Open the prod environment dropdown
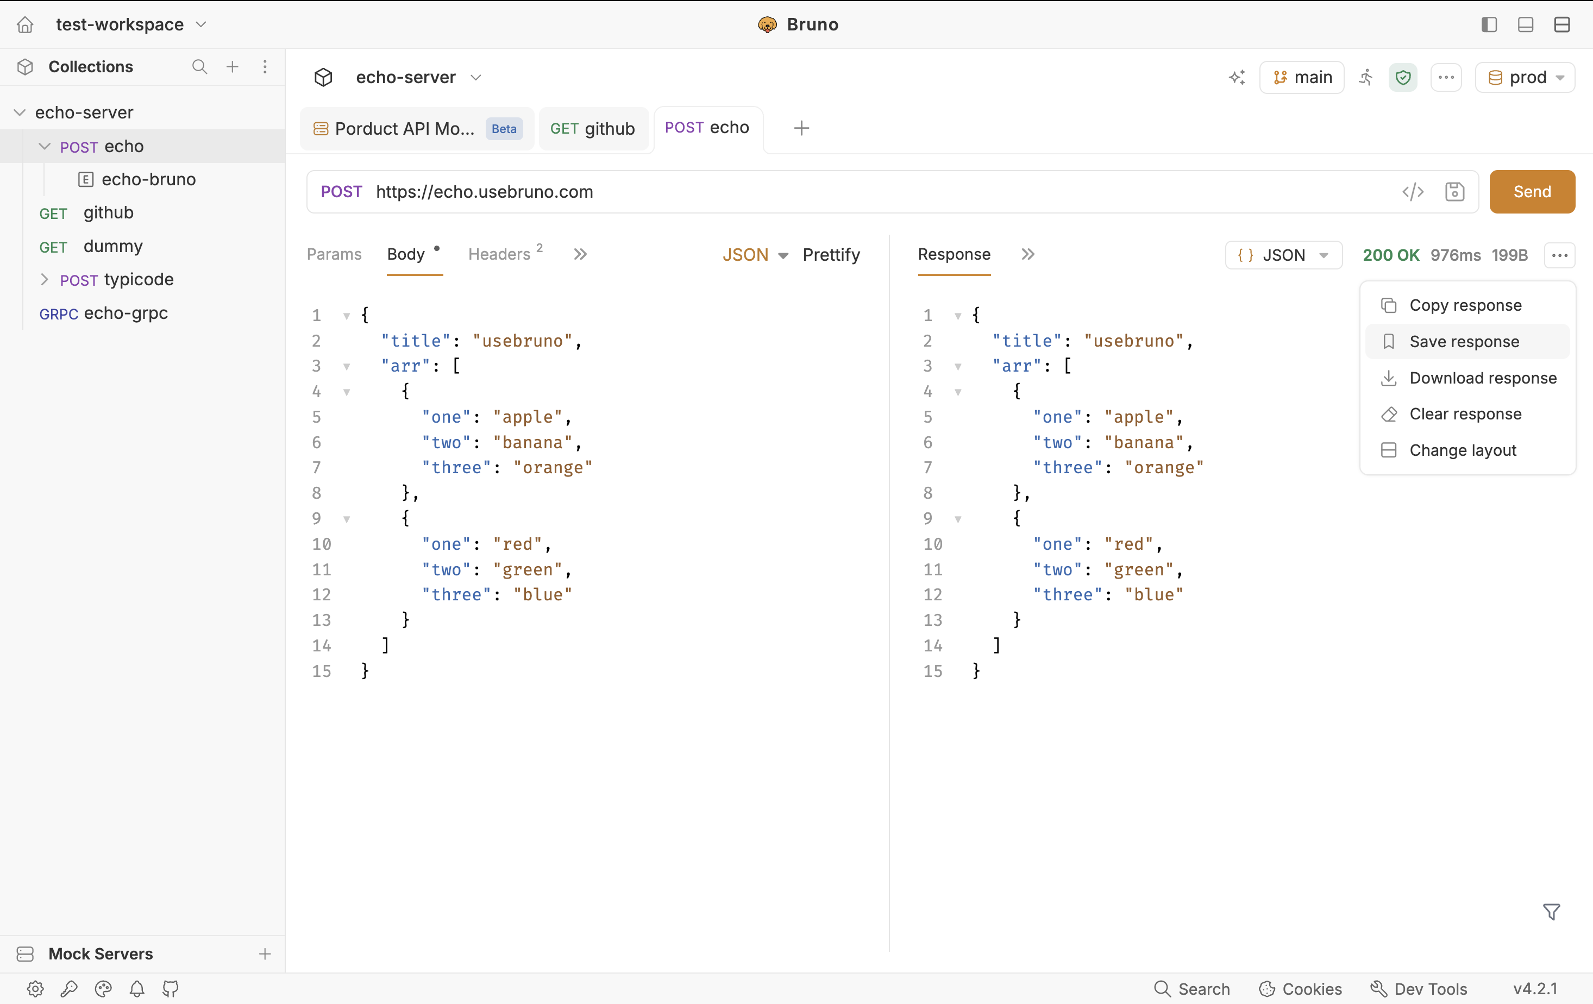1593x1004 pixels. [1525, 77]
